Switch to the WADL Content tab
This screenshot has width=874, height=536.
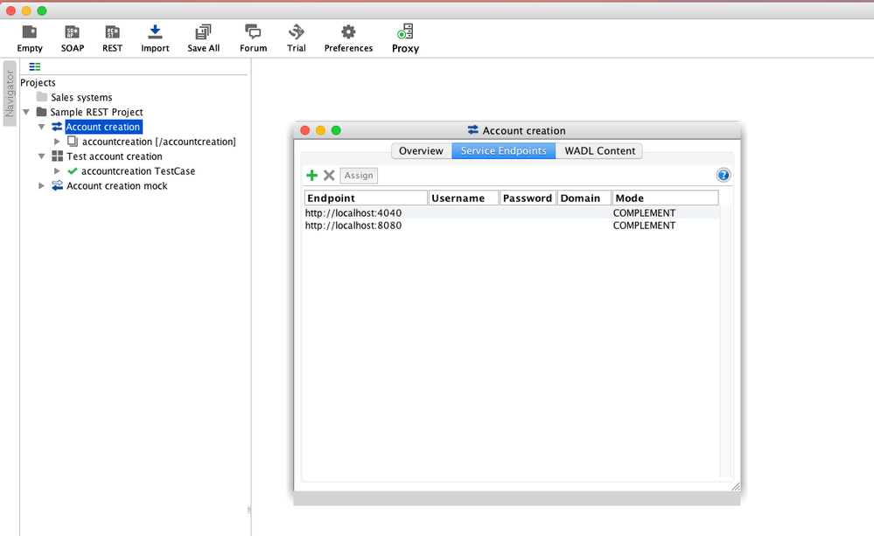click(599, 151)
